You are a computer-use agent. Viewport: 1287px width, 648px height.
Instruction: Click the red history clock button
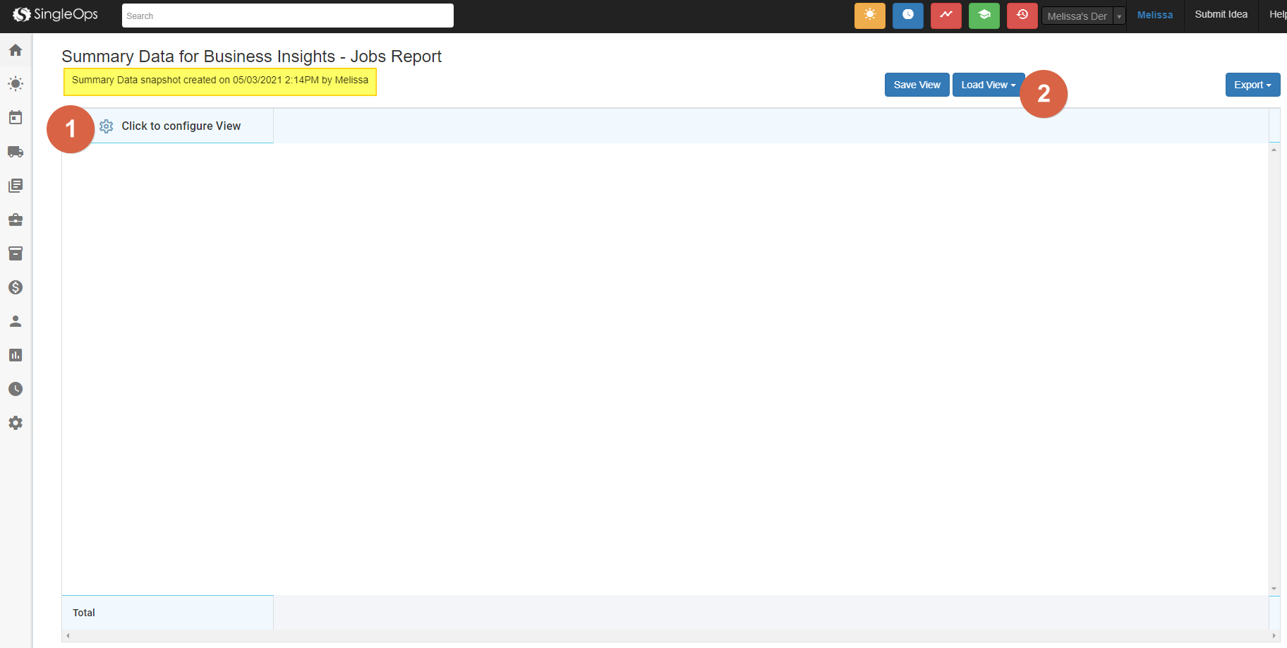1022,16
